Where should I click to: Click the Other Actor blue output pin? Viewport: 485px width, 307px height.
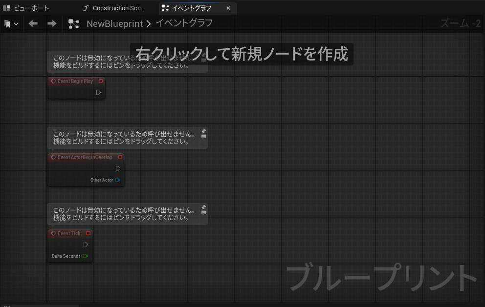click(x=117, y=180)
